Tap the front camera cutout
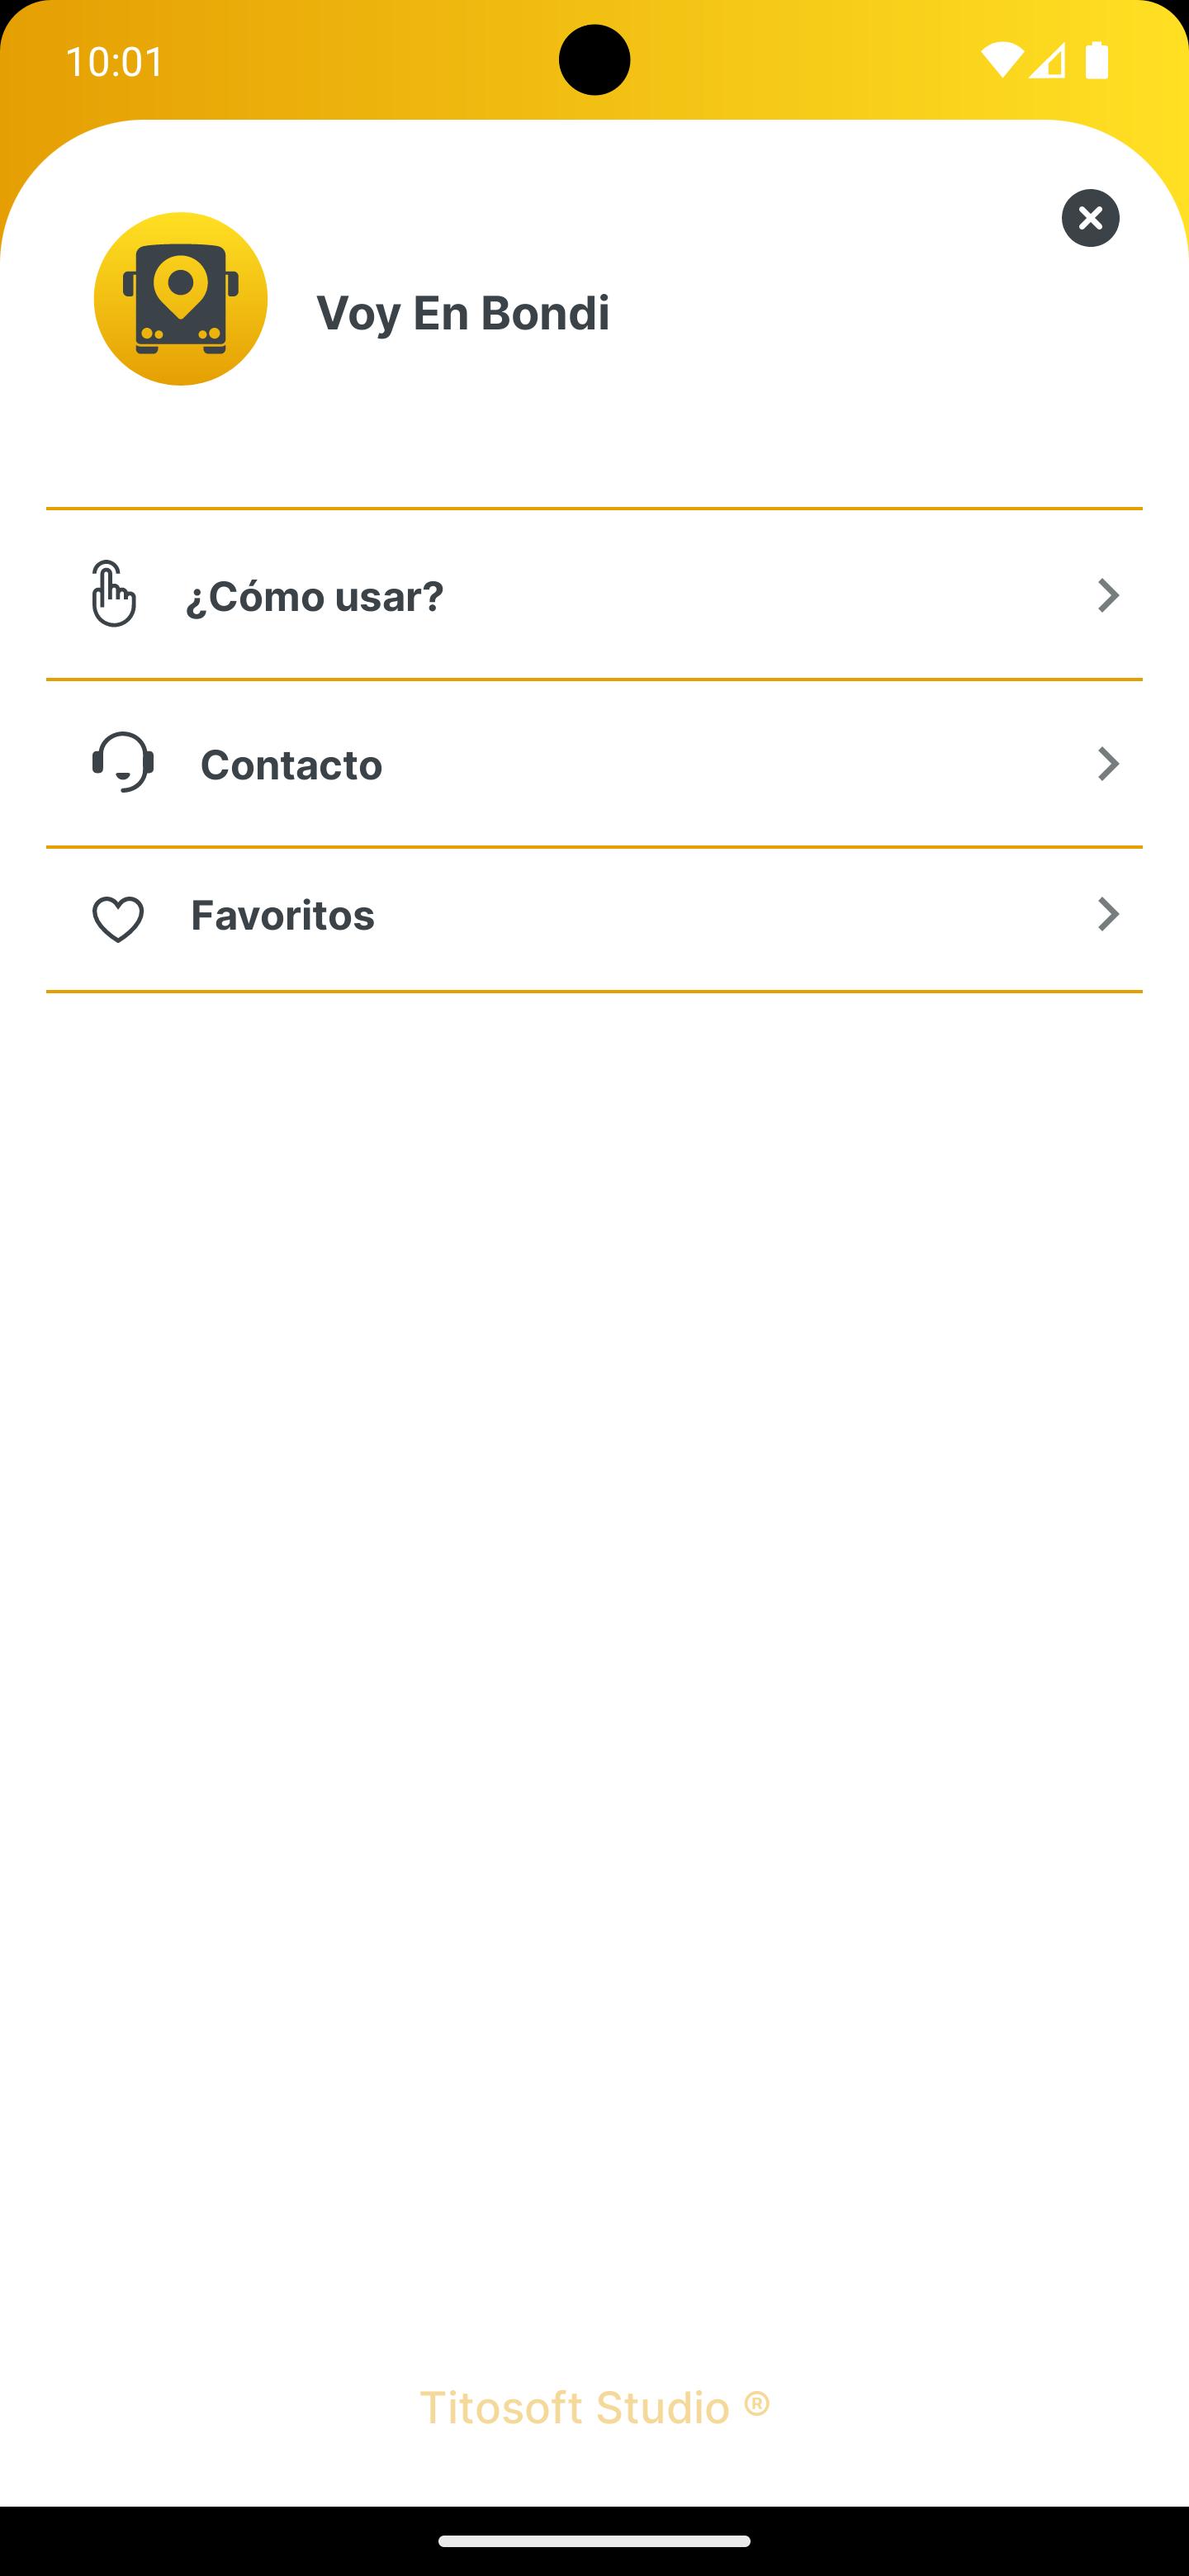This screenshot has height=2576, width=1189. coord(594,60)
